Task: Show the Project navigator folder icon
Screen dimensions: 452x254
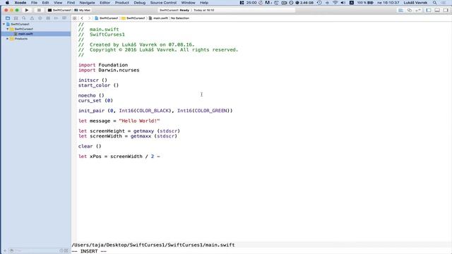Action: pos(8,18)
